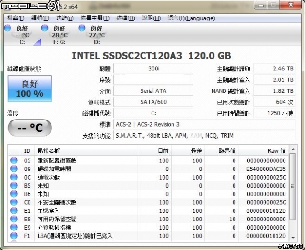Click the status icon of row B6
Image resolution: width=305 pixels, height=250 pixels.
(14, 194)
